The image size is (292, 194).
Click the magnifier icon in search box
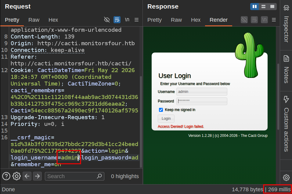point(99,176)
